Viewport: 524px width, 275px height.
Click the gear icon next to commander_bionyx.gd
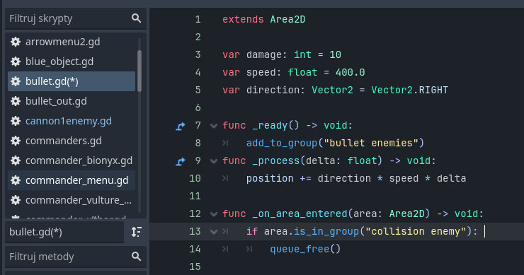point(16,160)
